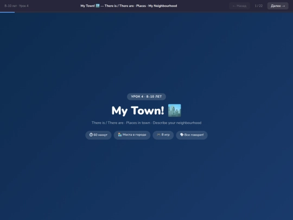Click the lesson title in the top bar
This screenshot has width=293, height=220.
click(129, 6)
